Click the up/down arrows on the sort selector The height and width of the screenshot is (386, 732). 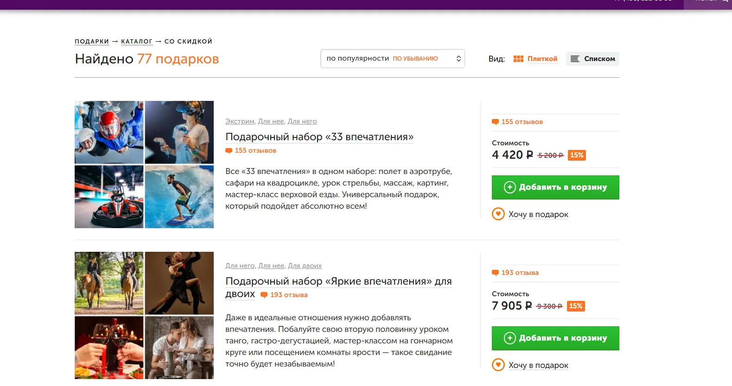458,59
